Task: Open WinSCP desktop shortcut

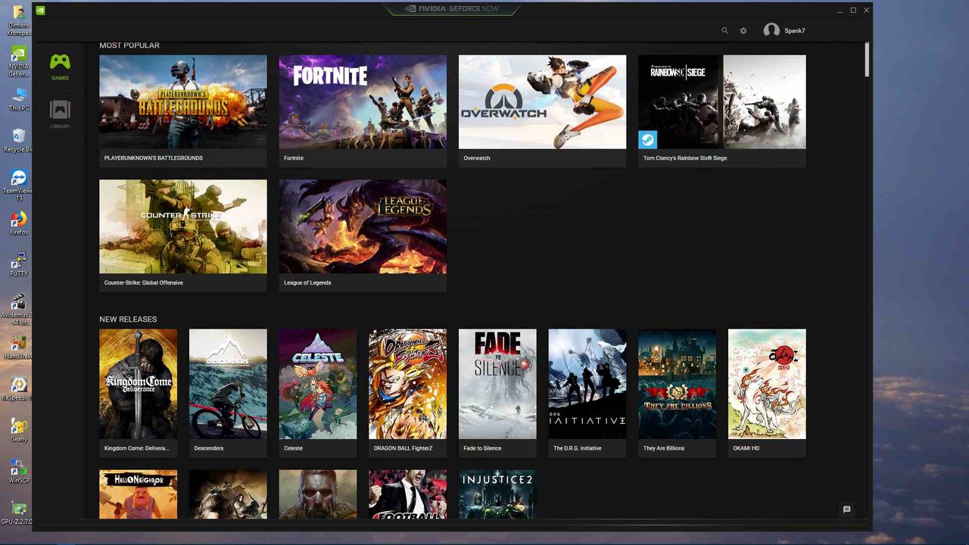Action: point(19,471)
